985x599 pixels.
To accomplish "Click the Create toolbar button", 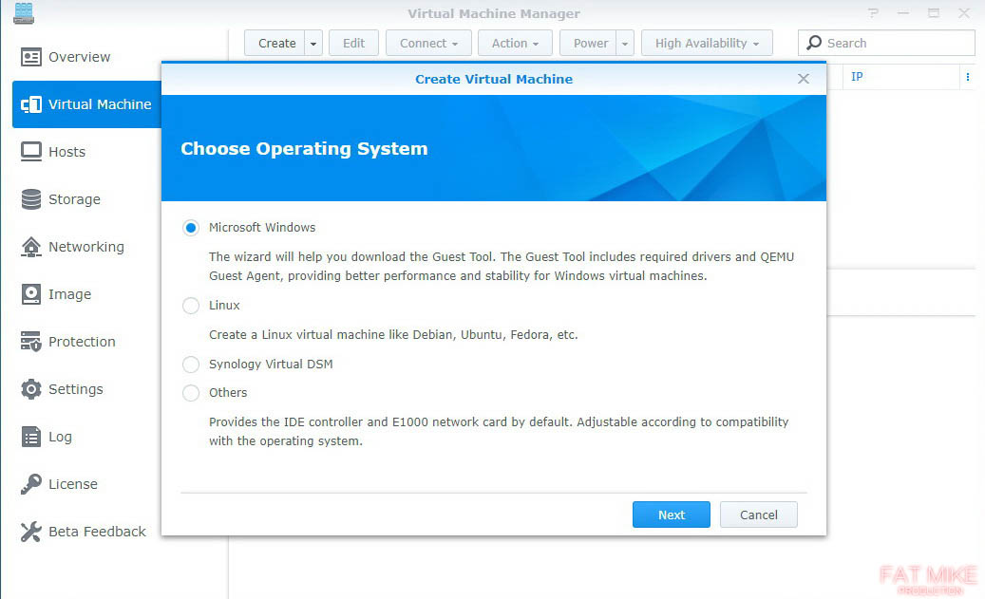I will [x=275, y=44].
